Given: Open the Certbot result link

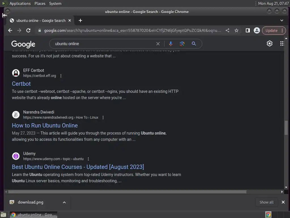Looking at the screenshot, I should click(x=21, y=84).
